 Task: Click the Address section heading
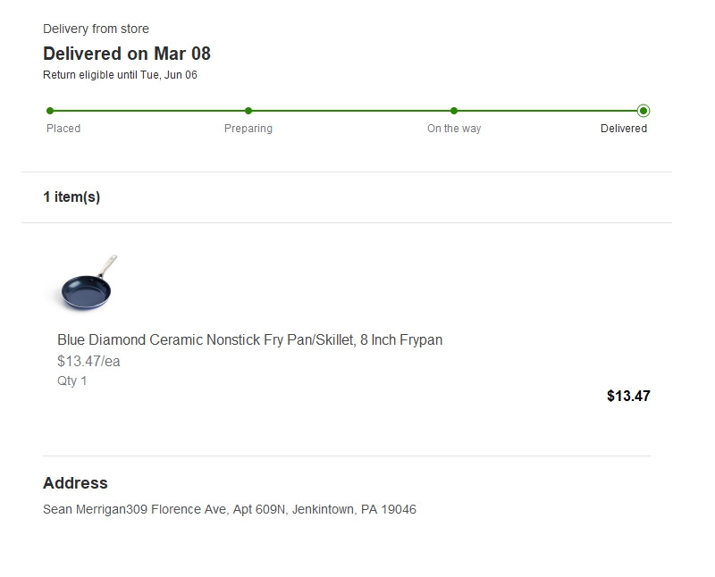(x=75, y=483)
